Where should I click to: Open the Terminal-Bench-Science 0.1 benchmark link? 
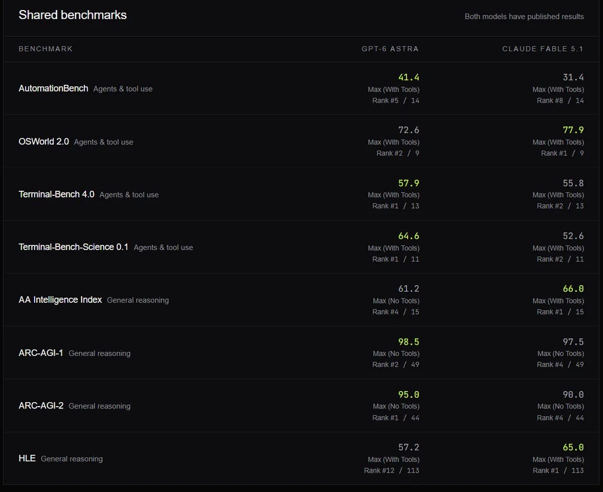pos(74,247)
